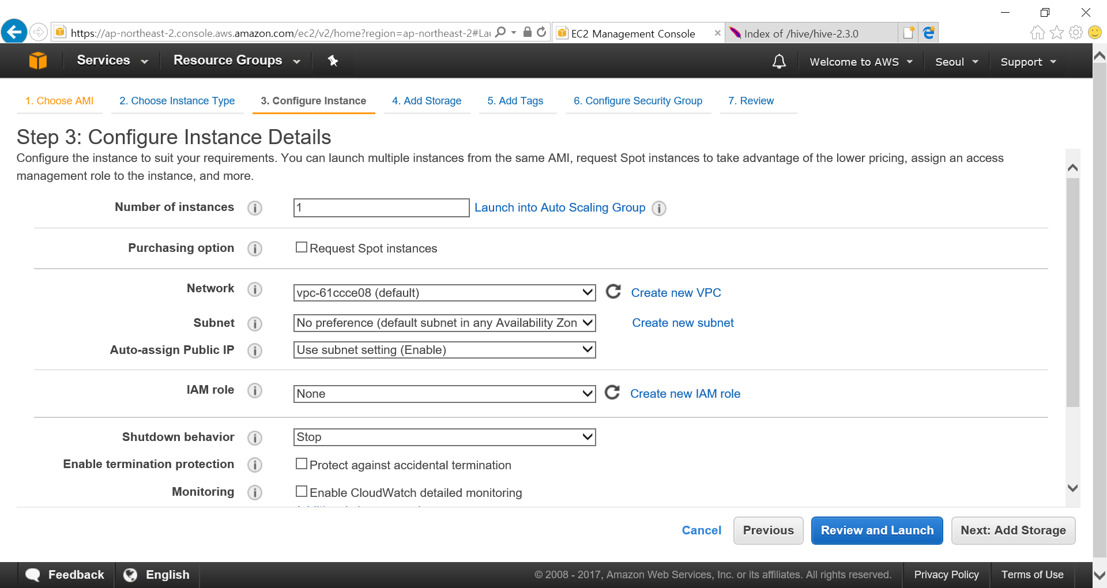The height and width of the screenshot is (588, 1107).
Task: Open the Network VPC dropdown
Action: click(x=445, y=293)
